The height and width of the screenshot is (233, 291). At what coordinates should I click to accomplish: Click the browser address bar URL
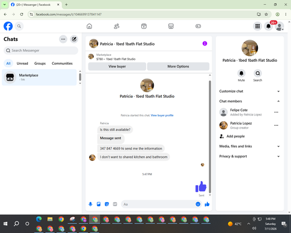(69, 15)
